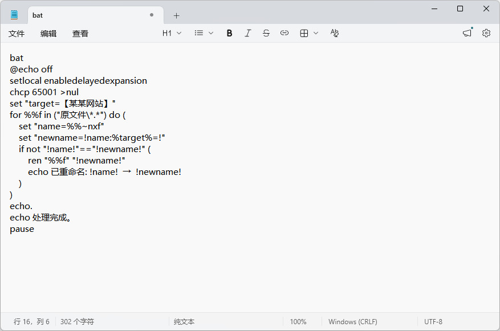Place cursor on the "pause" line
This screenshot has width=500, height=331.
coord(22,229)
